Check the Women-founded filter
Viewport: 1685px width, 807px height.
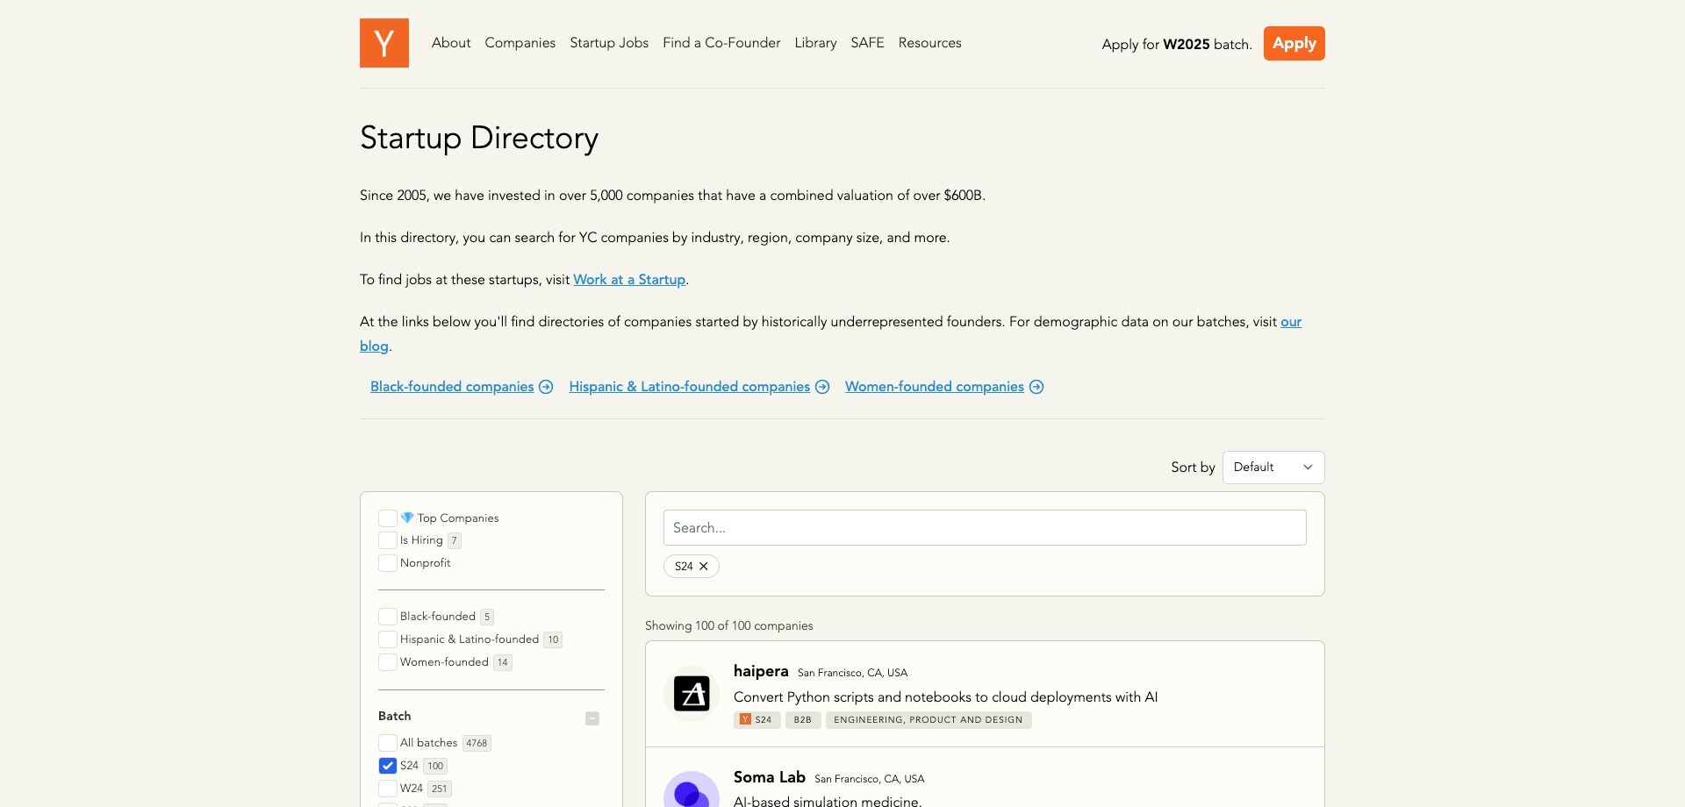387,661
